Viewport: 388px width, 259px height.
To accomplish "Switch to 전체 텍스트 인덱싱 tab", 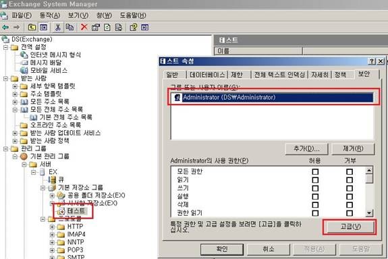I will (x=279, y=74).
